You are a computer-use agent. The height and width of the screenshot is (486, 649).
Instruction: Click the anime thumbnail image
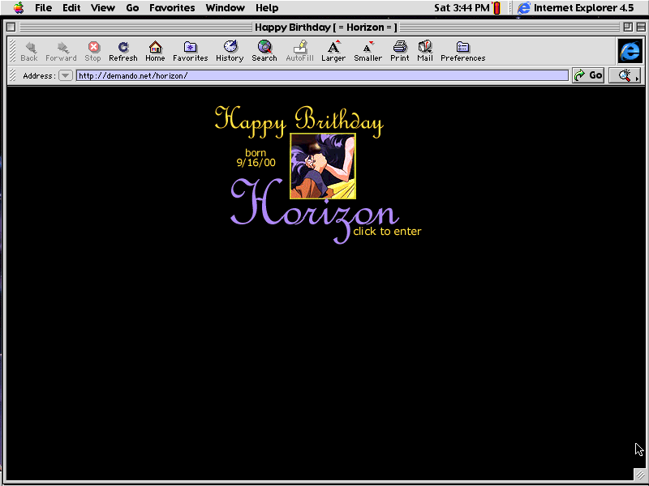tap(323, 165)
